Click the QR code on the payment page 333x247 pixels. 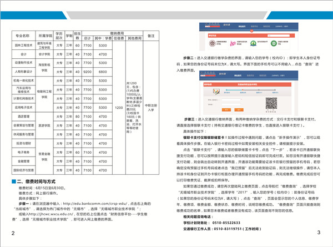pyautogui.click(x=272, y=104)
